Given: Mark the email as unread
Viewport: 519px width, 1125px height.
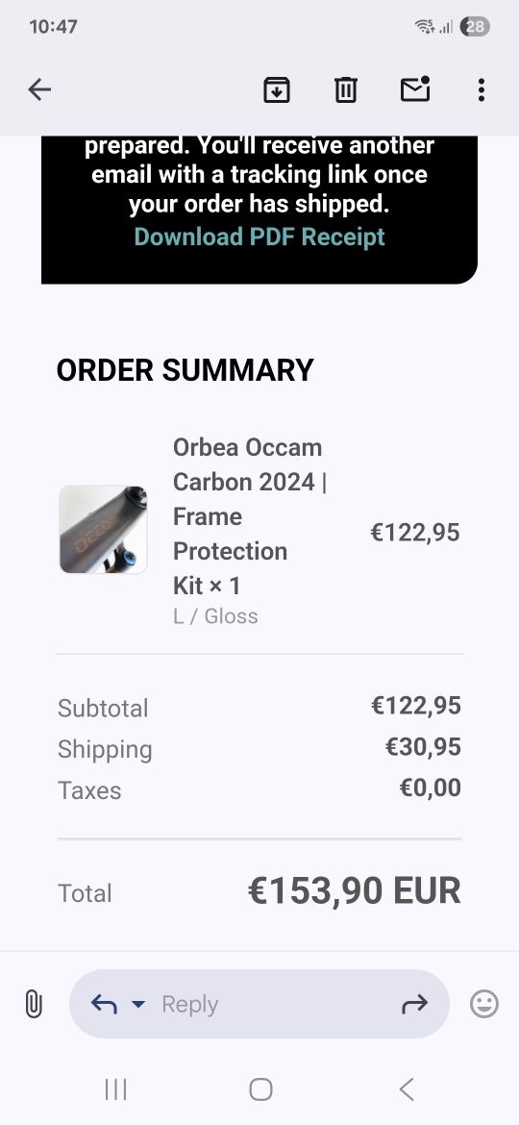Looking at the screenshot, I should (415, 89).
